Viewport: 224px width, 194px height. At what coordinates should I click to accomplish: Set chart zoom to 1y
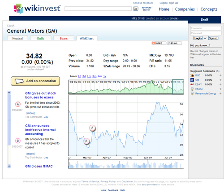pyautogui.click(x=105, y=76)
